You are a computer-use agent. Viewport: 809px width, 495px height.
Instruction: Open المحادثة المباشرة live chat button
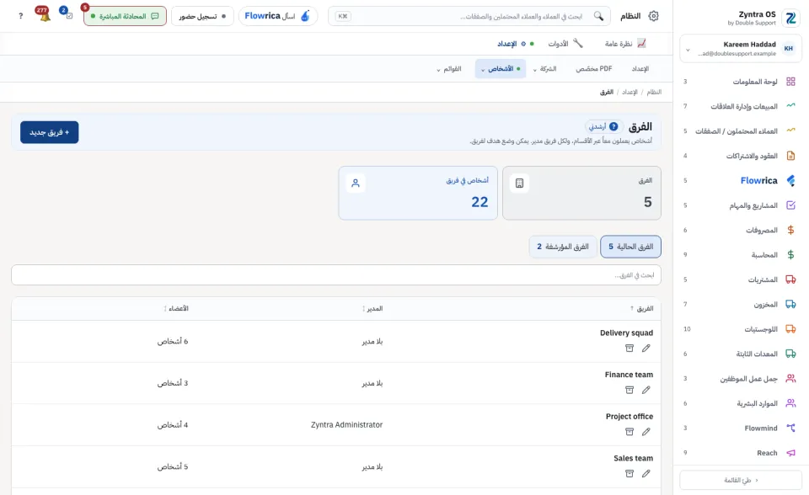(125, 16)
